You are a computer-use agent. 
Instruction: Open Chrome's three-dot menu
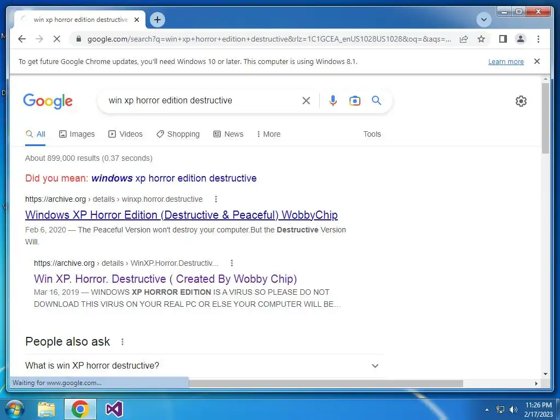(x=538, y=39)
